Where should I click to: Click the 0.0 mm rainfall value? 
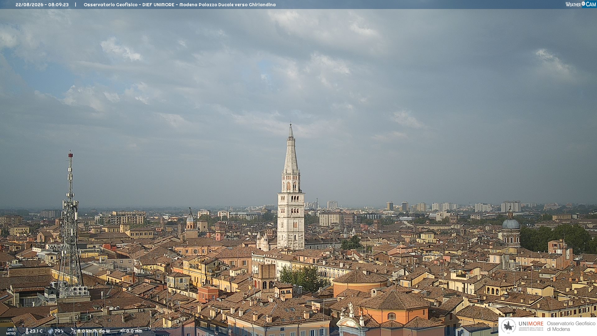134,331
